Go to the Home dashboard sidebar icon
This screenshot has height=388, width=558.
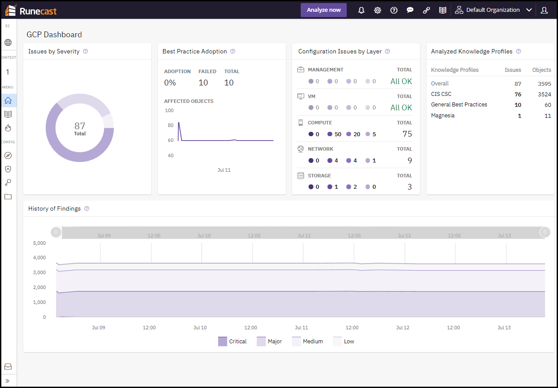pos(8,100)
